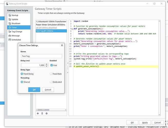The height and width of the screenshot is (128, 168).
Task: Add a new timer script with plus icon
Action: [38, 113]
